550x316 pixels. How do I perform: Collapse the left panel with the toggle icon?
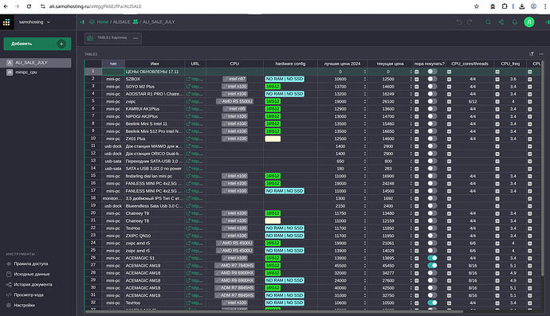click(82, 22)
